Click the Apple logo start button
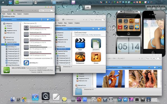This screenshot has height=104, width=167. pyautogui.click(x=3, y=2)
